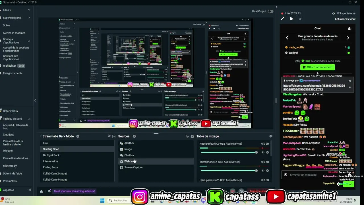Viewport: 364px width, 205px height.
Task: Select the Chatbox source
Action: pos(156,155)
